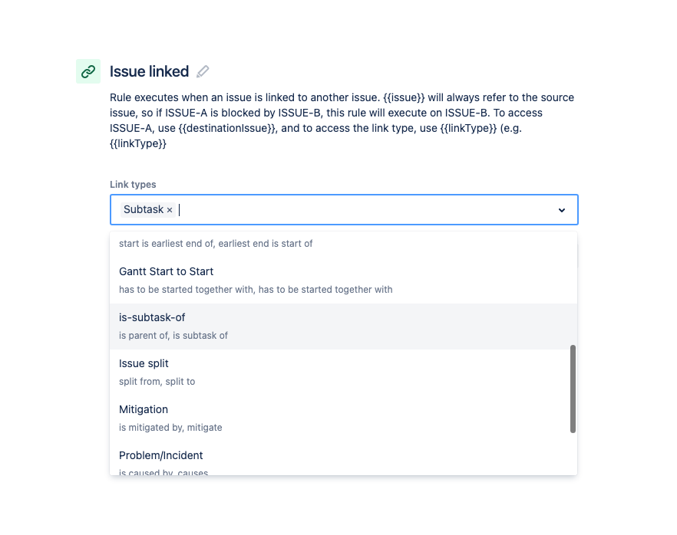Click the green chain-link trigger icon
677x535 pixels.
(x=88, y=71)
